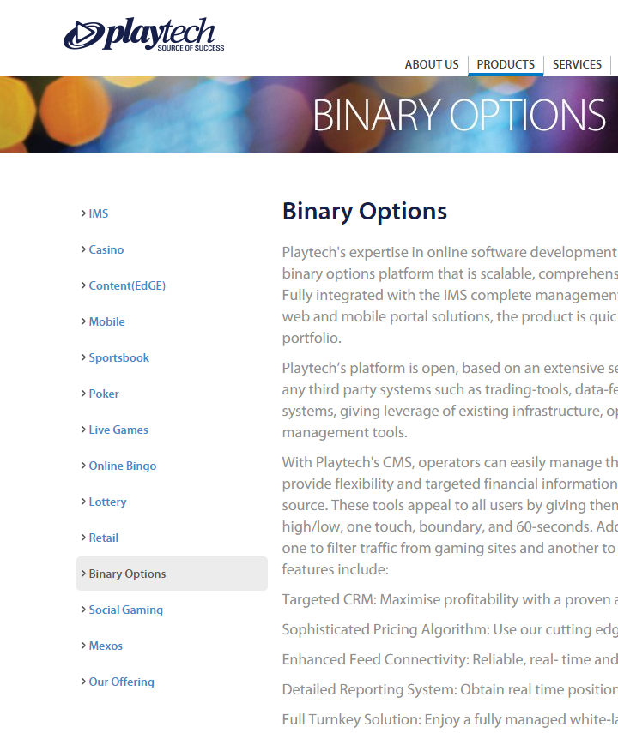Open the Sportsbook section
The image size is (618, 733).
(119, 357)
